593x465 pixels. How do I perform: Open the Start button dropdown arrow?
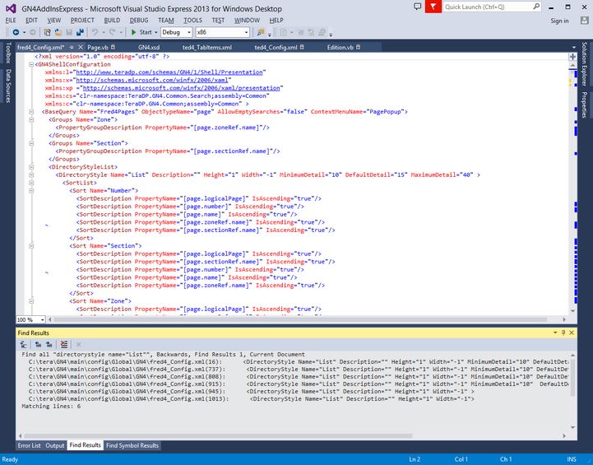tap(155, 33)
